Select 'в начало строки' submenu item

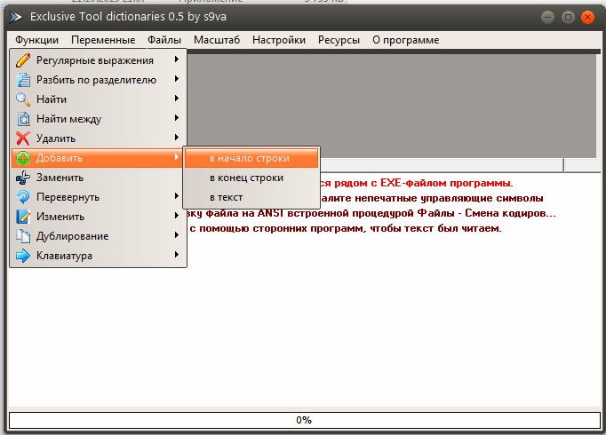(x=250, y=158)
